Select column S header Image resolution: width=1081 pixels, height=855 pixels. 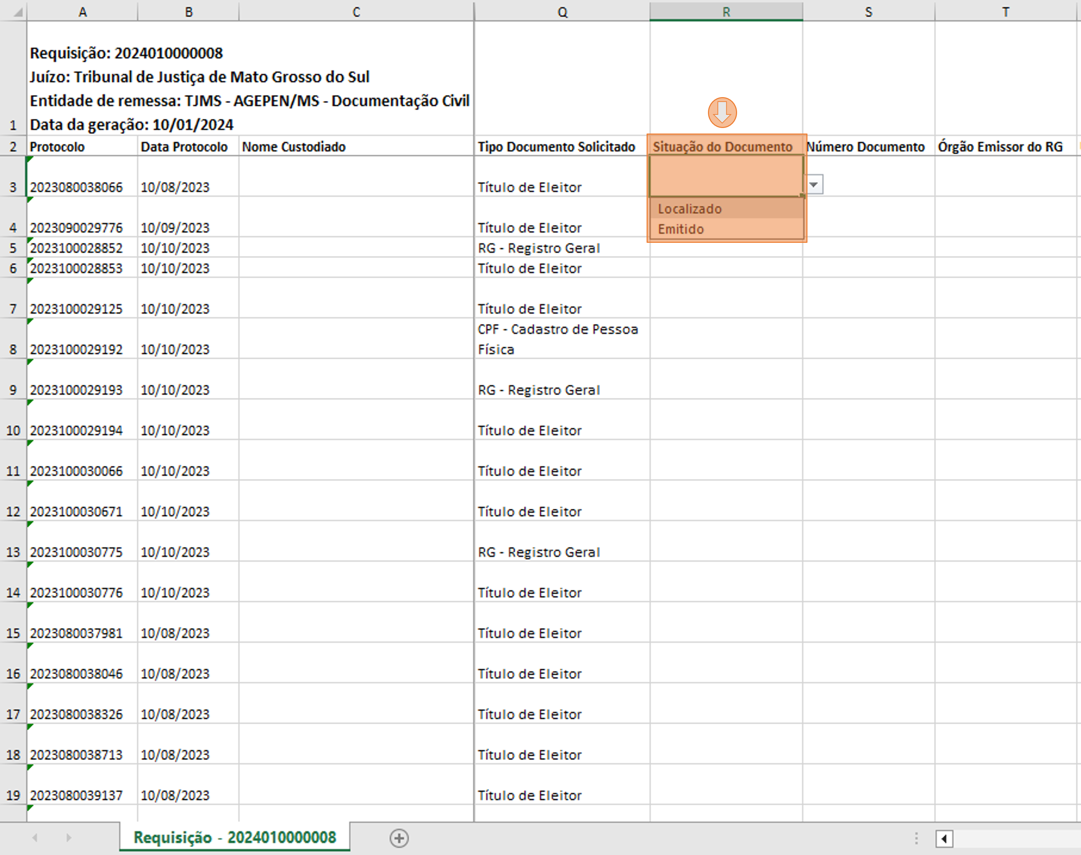tap(869, 11)
